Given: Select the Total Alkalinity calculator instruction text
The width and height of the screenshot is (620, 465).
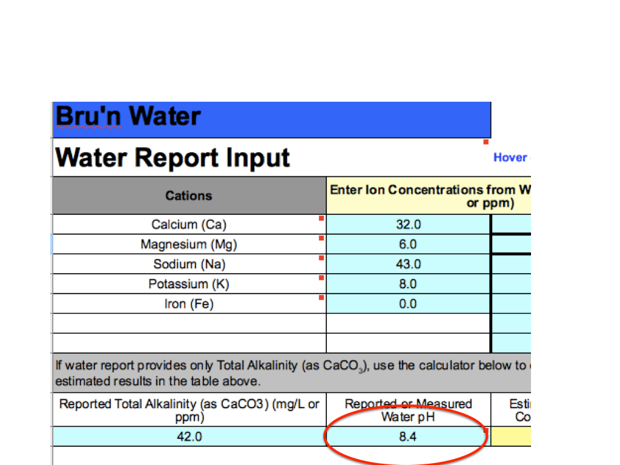Looking at the screenshot, I should point(292,373).
